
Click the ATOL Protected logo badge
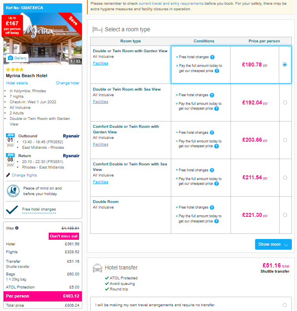click(x=13, y=191)
